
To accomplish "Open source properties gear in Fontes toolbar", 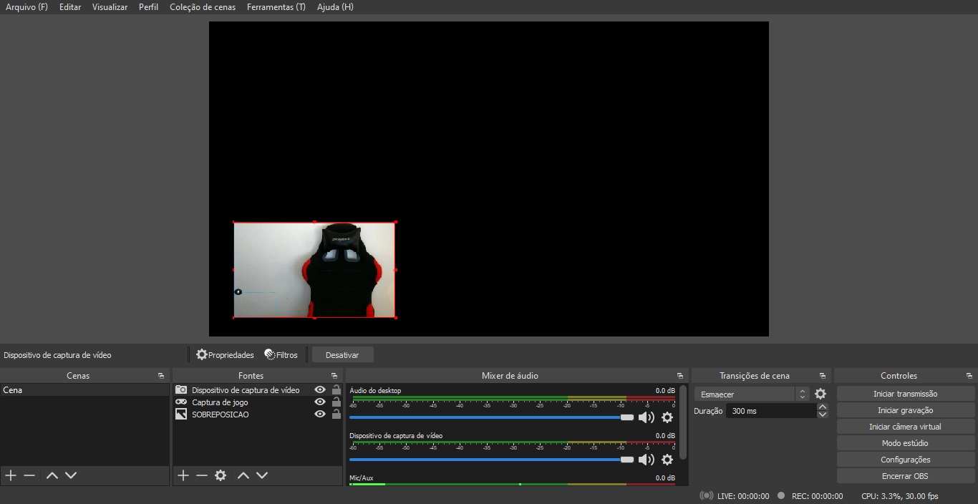I will (x=221, y=475).
